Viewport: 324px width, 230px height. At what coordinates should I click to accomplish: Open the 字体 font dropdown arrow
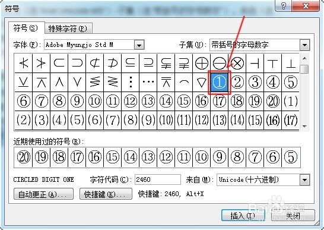[x=139, y=45]
